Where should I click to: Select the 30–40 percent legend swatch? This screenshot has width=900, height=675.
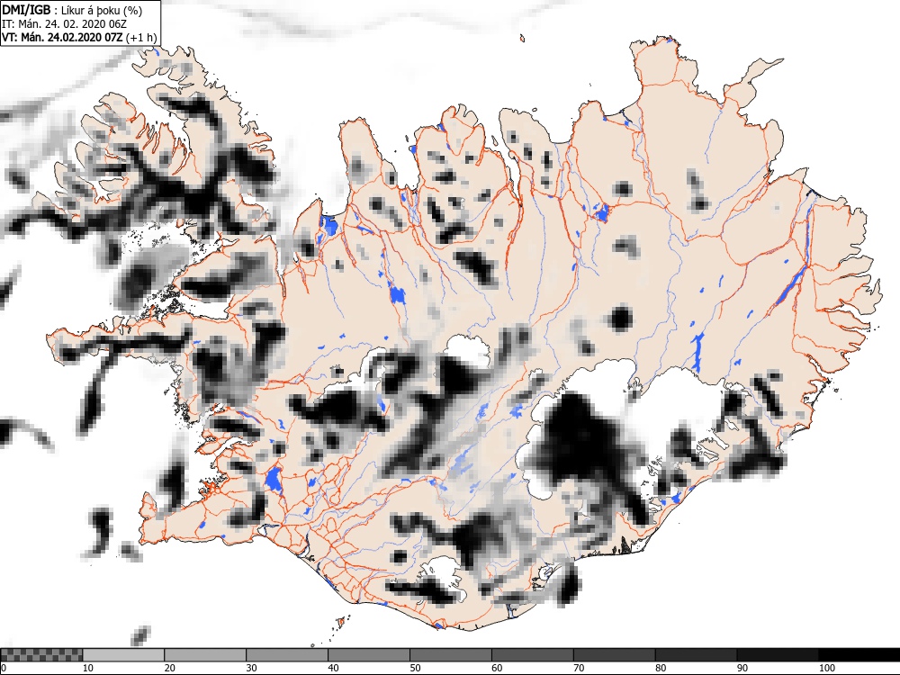coord(287,655)
